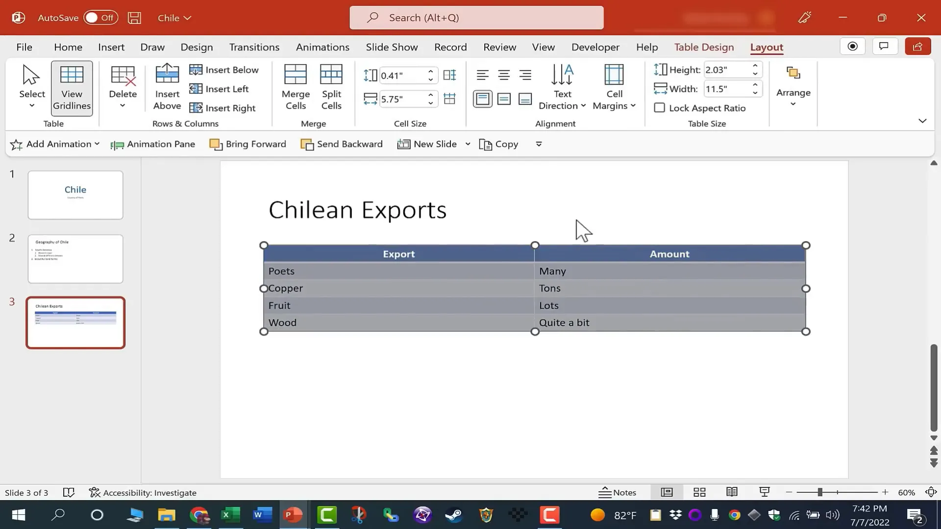Increase row height with up stepper
The width and height of the screenshot is (941, 529).
coord(430,71)
